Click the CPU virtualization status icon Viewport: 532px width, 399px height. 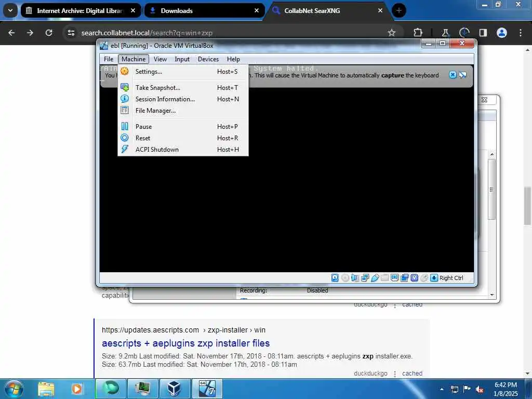tap(414, 278)
